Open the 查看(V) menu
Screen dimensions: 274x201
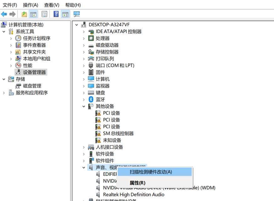tap(51, 5)
